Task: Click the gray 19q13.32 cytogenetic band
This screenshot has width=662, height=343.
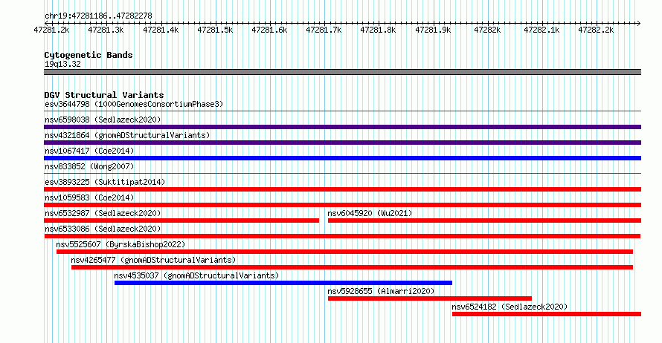Action: click(342, 72)
